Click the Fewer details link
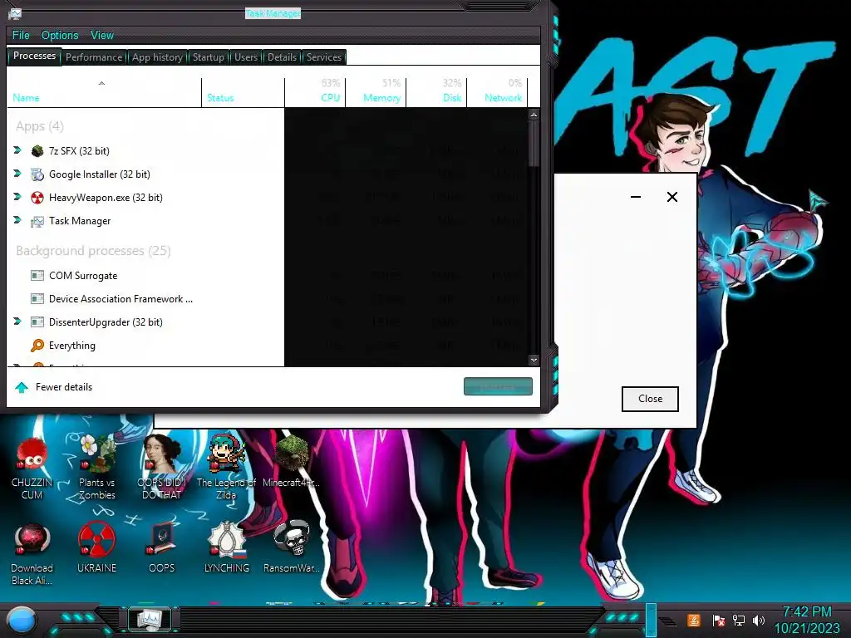This screenshot has height=638, width=851. [x=64, y=387]
